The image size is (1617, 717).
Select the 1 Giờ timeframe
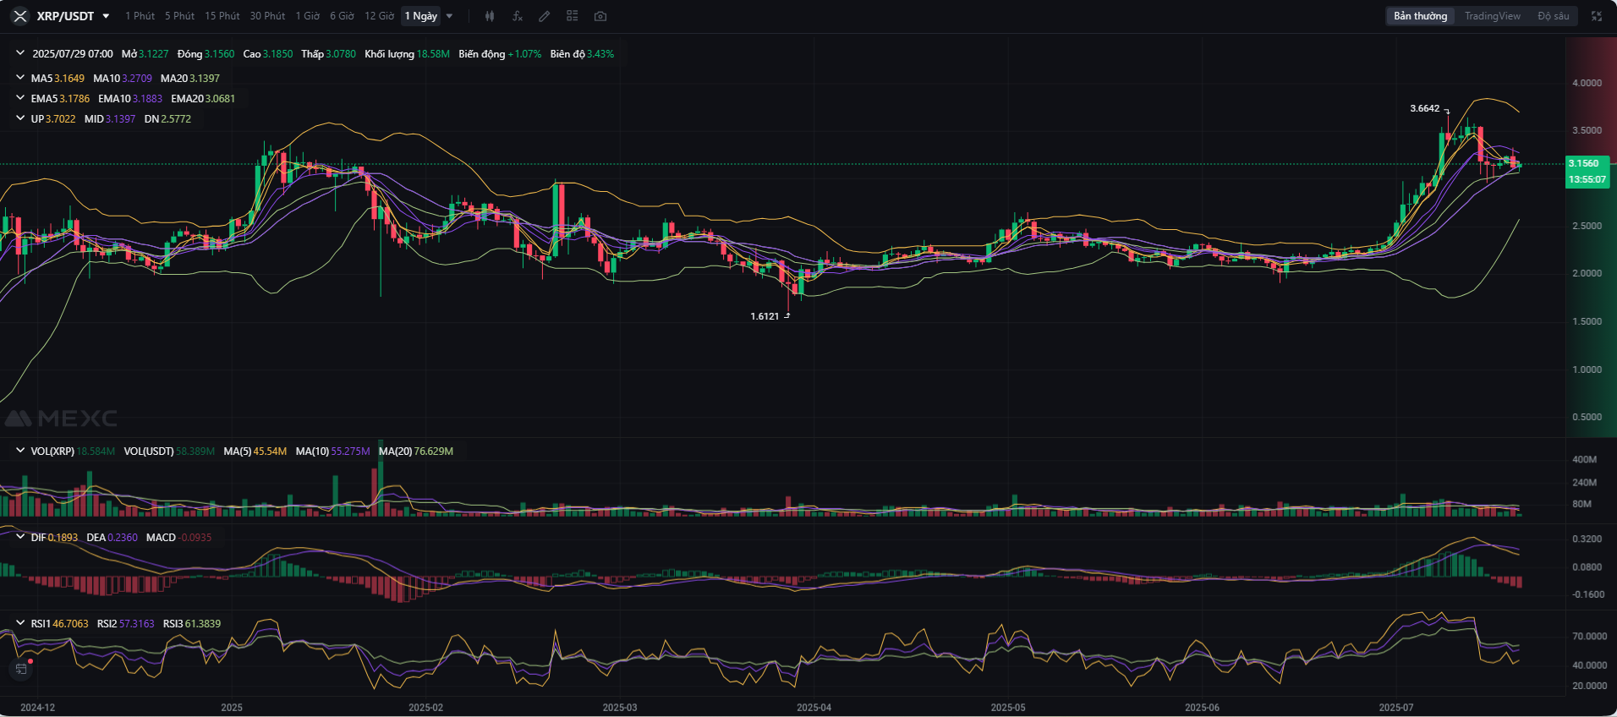pos(308,16)
